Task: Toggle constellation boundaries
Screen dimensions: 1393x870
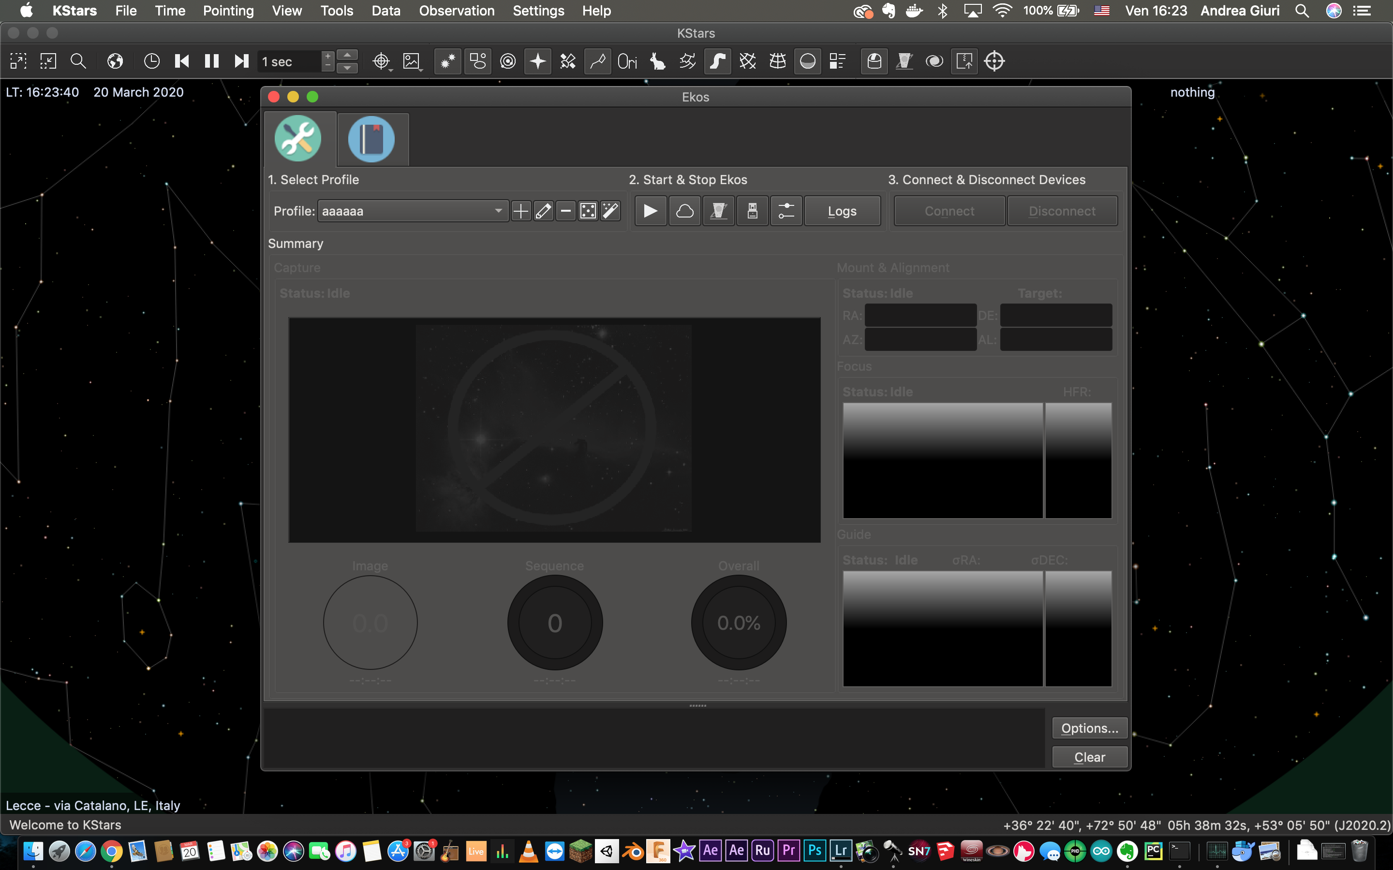Action: pos(687,61)
